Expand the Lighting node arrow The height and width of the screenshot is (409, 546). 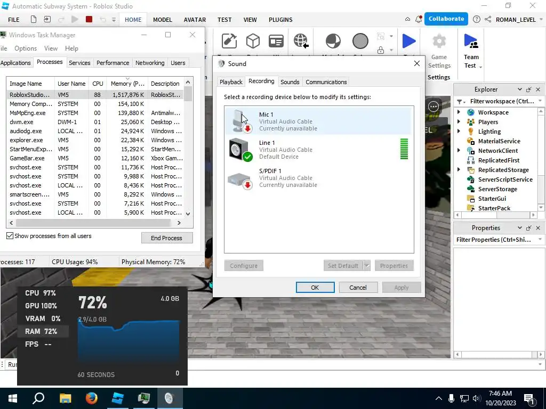pyautogui.click(x=459, y=131)
